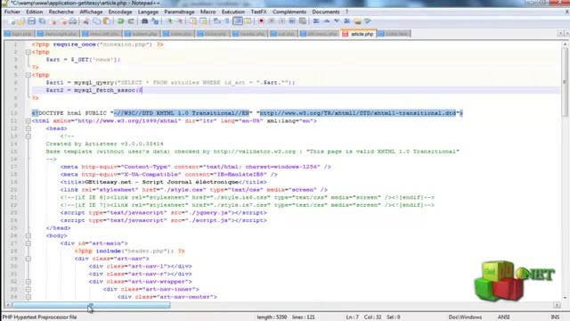
Task: Undo last edit with green arrow
Action: (120, 21)
